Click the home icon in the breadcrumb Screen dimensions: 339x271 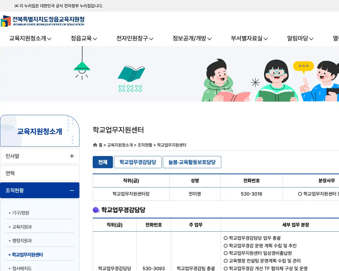[95, 145]
